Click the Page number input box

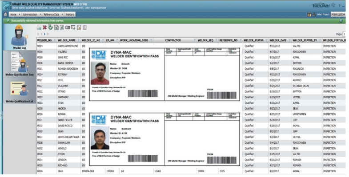coord(344,34)
